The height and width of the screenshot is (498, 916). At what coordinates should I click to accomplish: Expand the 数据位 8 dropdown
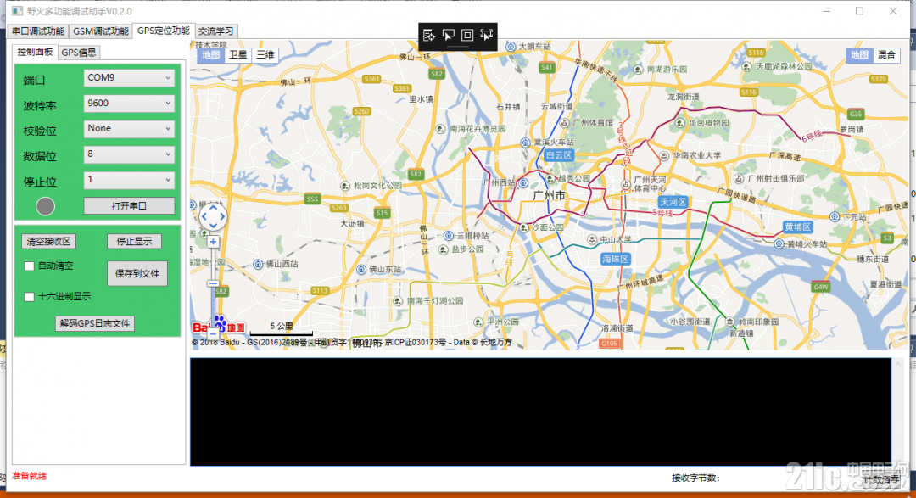tap(129, 154)
